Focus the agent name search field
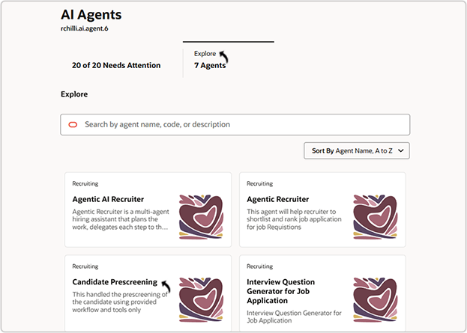 [x=240, y=124]
